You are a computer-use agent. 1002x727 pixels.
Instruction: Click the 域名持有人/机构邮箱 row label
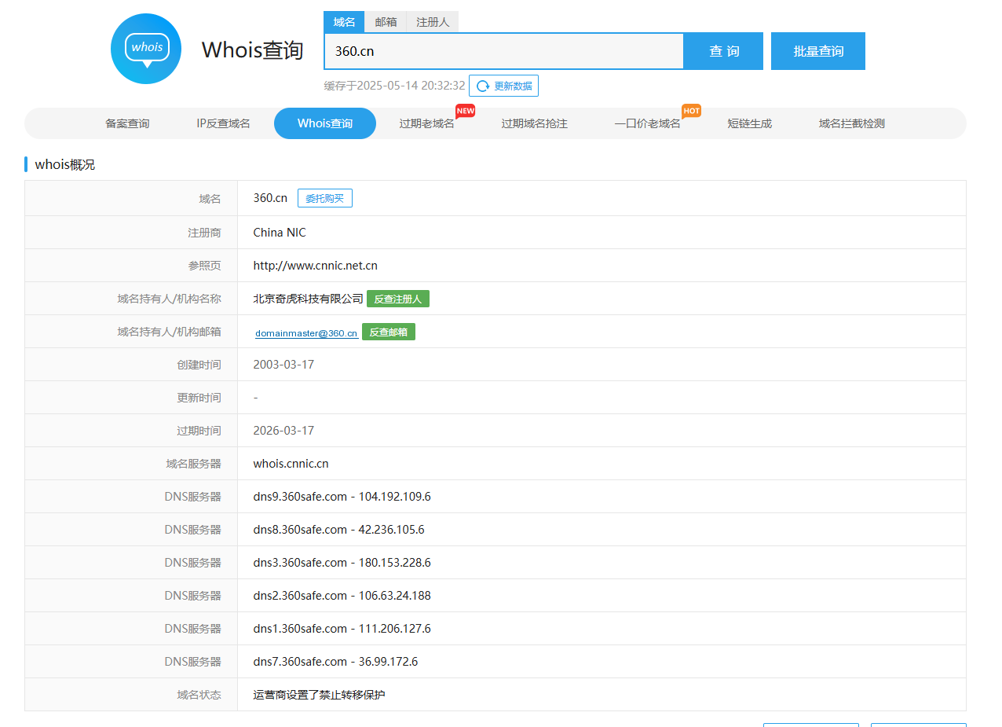point(169,332)
